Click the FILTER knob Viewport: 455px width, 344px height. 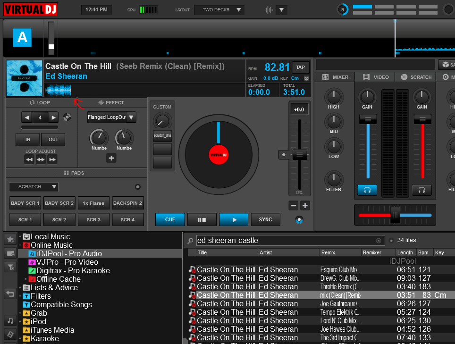(334, 179)
